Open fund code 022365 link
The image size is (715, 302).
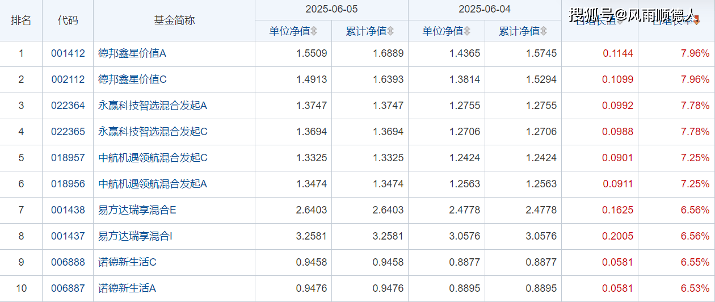pyautogui.click(x=68, y=132)
